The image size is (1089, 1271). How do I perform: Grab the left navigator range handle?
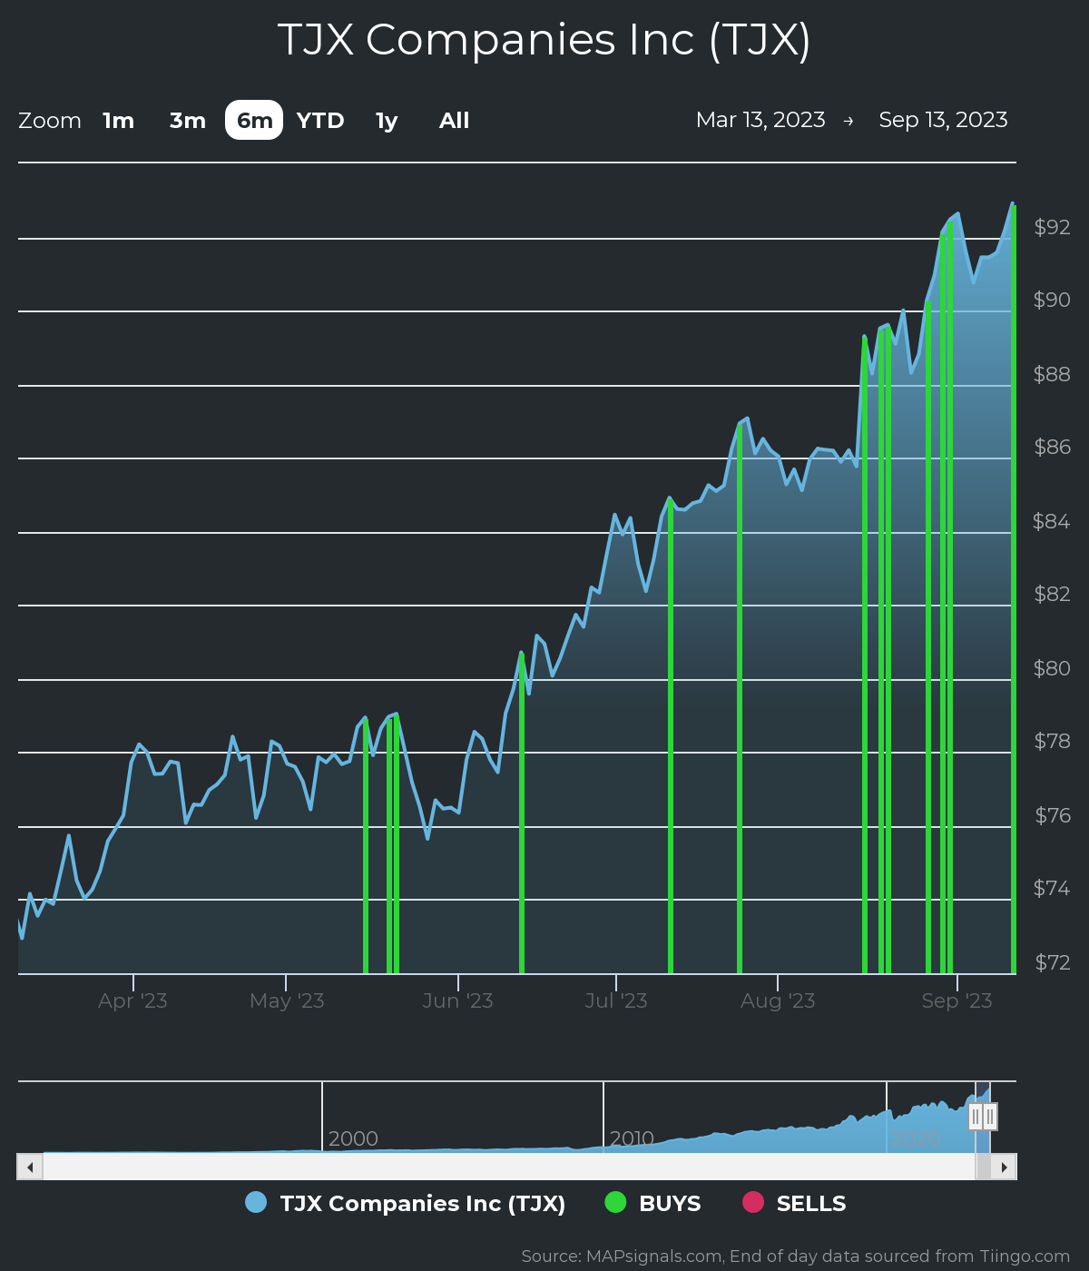976,1117
